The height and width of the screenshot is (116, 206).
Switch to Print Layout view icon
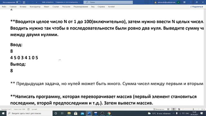(x=173, y=109)
